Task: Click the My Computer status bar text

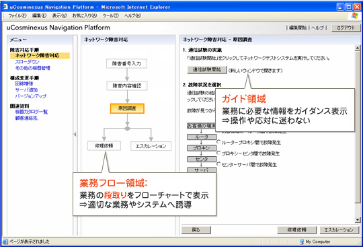Action: (318, 242)
